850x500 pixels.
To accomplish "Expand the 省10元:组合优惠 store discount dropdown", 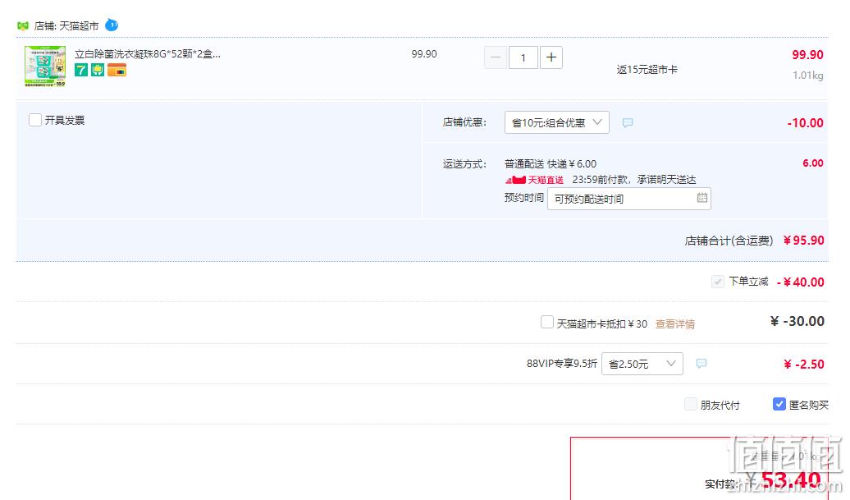I will point(557,122).
